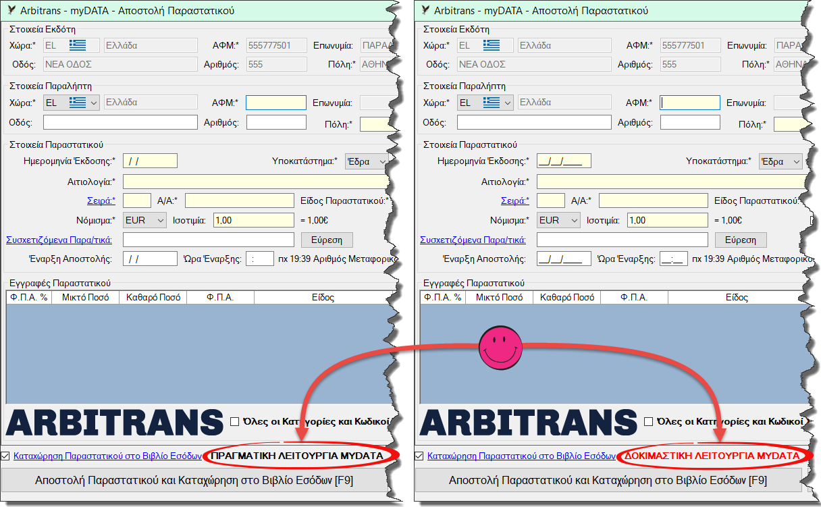Click the recipient Οδός field in right window
This screenshot has height=507, width=821.
[x=534, y=122]
